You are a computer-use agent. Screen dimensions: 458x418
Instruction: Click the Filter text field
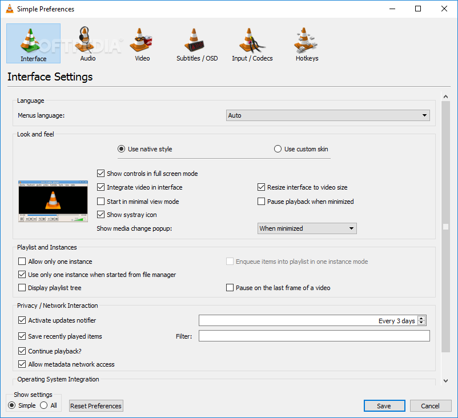point(314,336)
